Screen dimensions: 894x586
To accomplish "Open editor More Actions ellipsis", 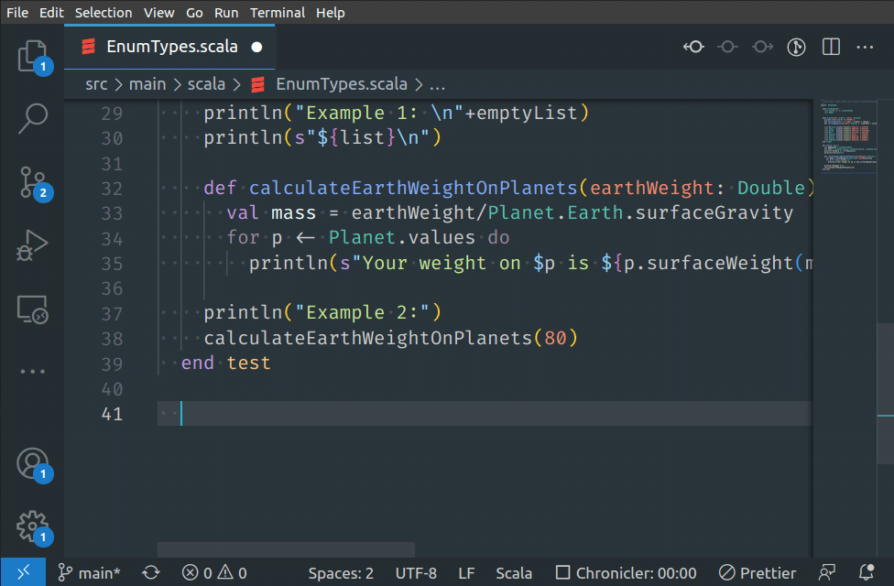I will coord(865,47).
